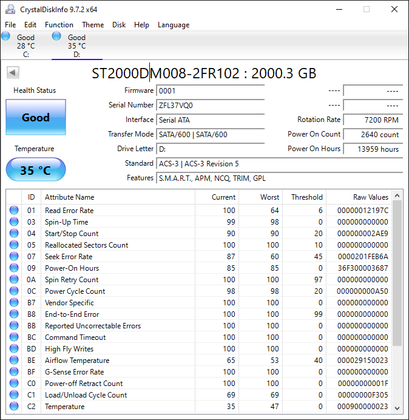Open the File menu
This screenshot has height=420, width=409.
[x=10, y=25]
